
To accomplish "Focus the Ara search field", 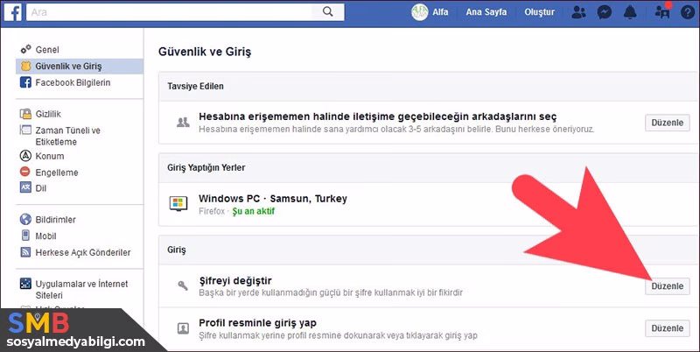I will (170, 12).
